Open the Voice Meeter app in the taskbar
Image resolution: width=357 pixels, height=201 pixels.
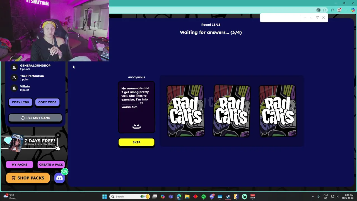coord(253,197)
